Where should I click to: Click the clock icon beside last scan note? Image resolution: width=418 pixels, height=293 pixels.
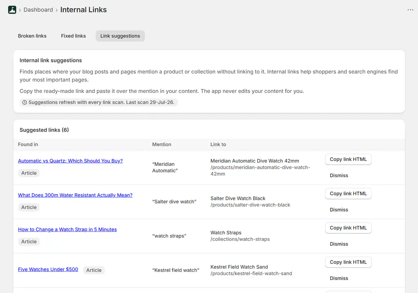point(24,102)
